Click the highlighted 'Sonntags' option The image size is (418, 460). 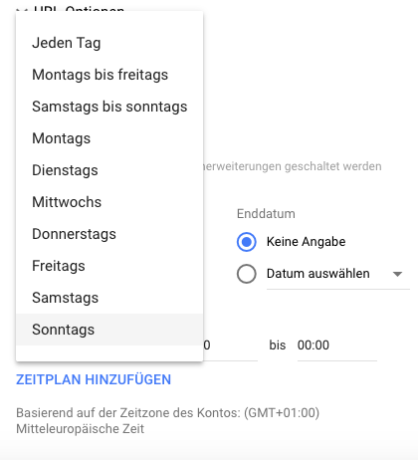(x=109, y=330)
